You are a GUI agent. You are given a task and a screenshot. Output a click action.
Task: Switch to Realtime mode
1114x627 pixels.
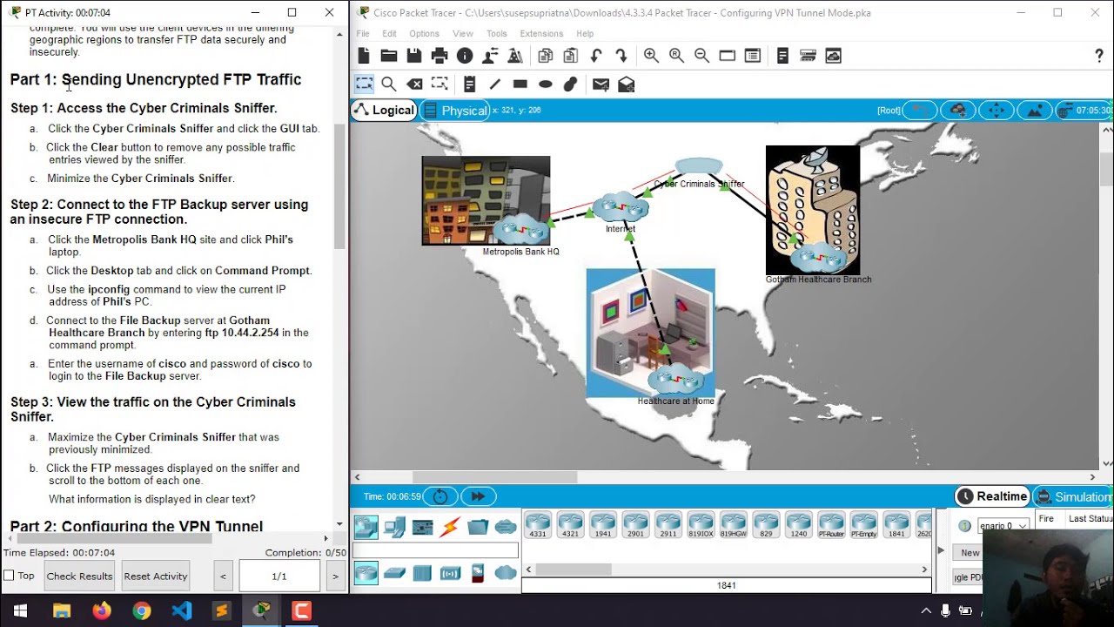992,496
